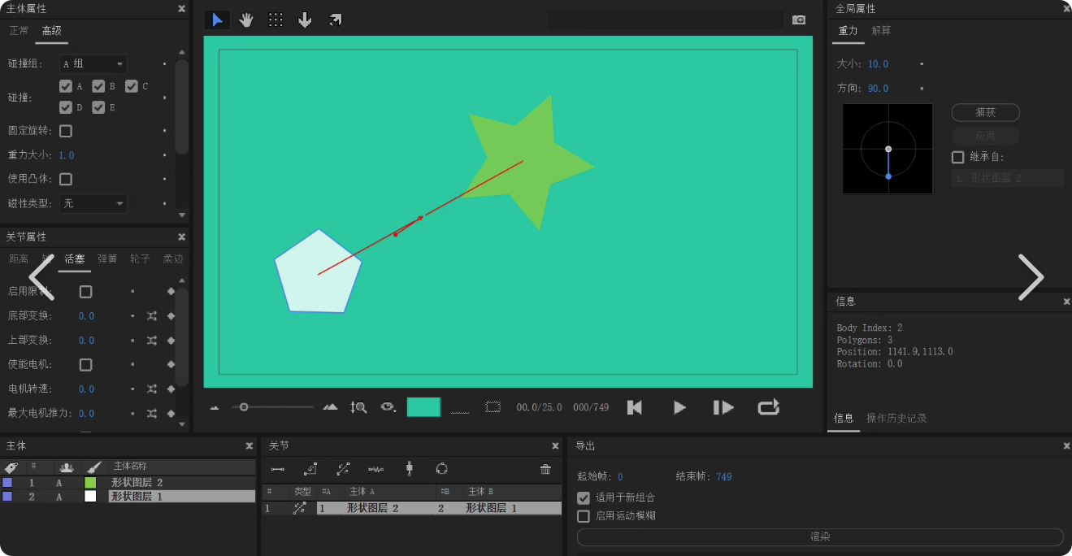The image size is (1072, 556).
Task: Click the 重力大小 value 1.0
Action: point(67,155)
